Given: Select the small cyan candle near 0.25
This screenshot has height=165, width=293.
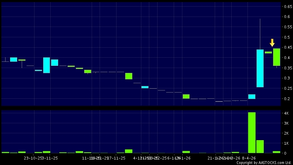Looking at the screenshot, I should 145,87.
